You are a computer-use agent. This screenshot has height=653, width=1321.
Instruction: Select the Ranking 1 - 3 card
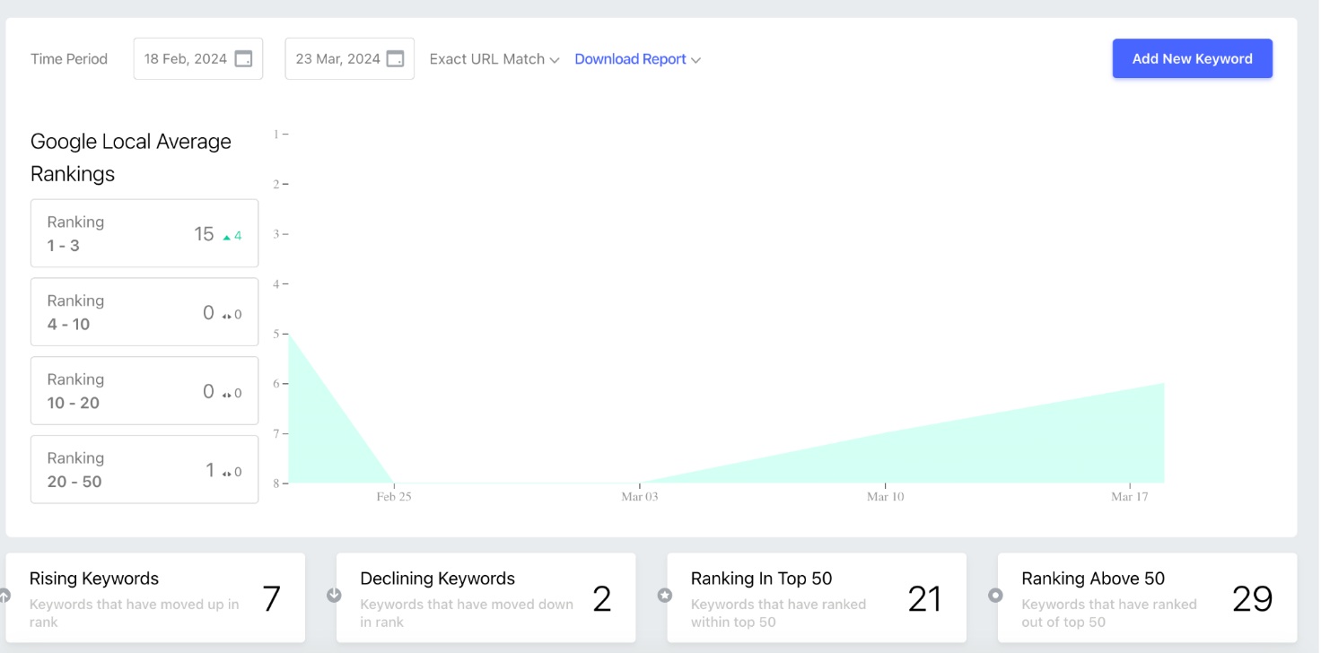[144, 233]
